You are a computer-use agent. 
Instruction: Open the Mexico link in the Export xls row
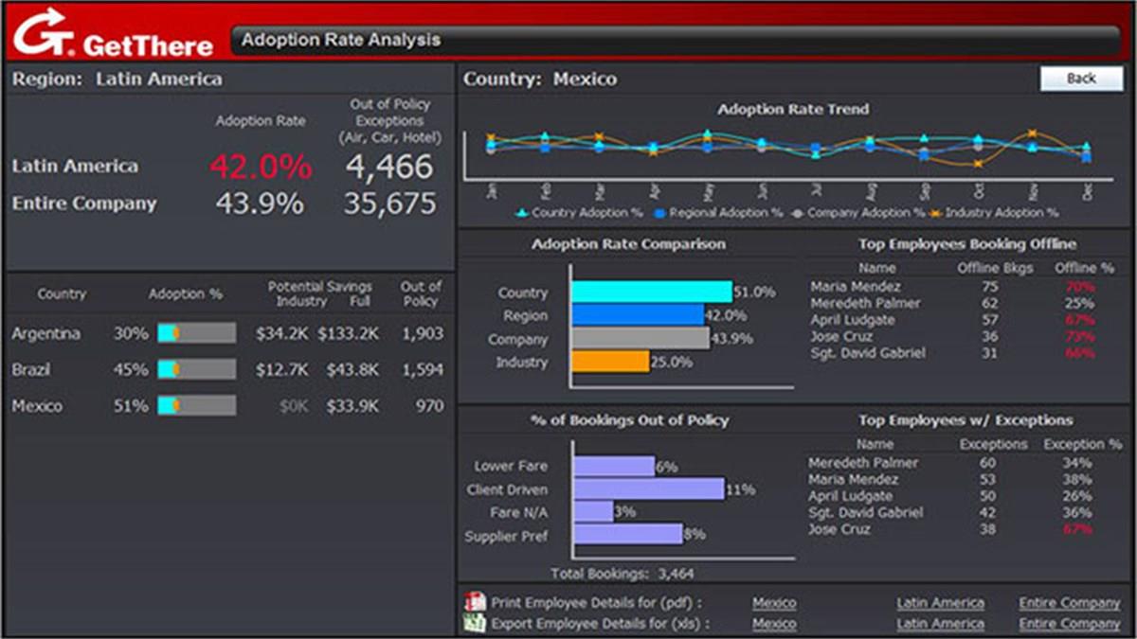coord(774,624)
